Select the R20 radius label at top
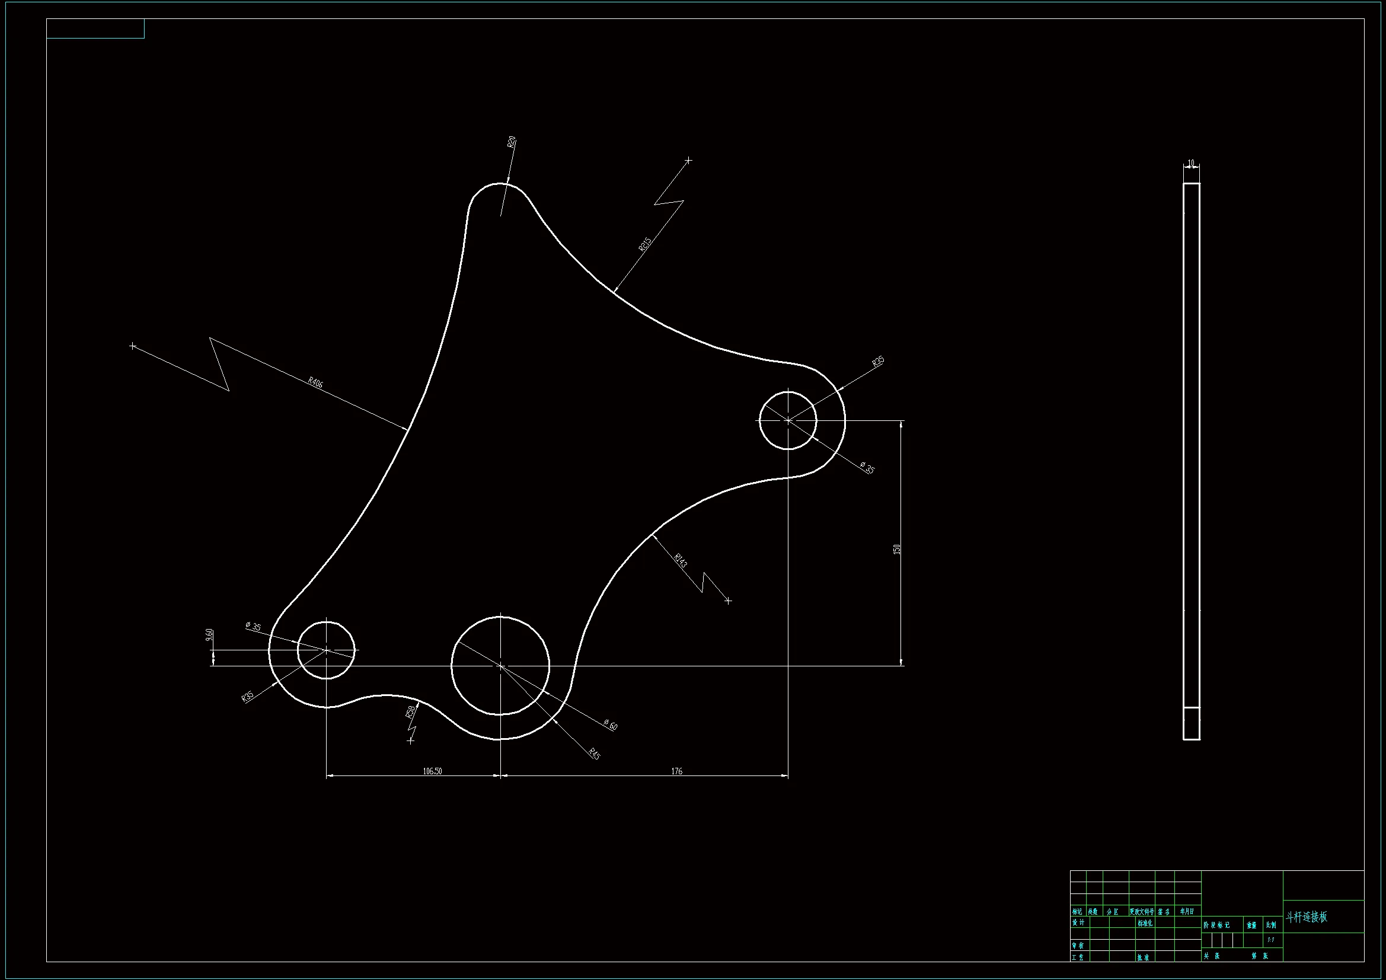This screenshot has width=1386, height=980. [x=512, y=142]
